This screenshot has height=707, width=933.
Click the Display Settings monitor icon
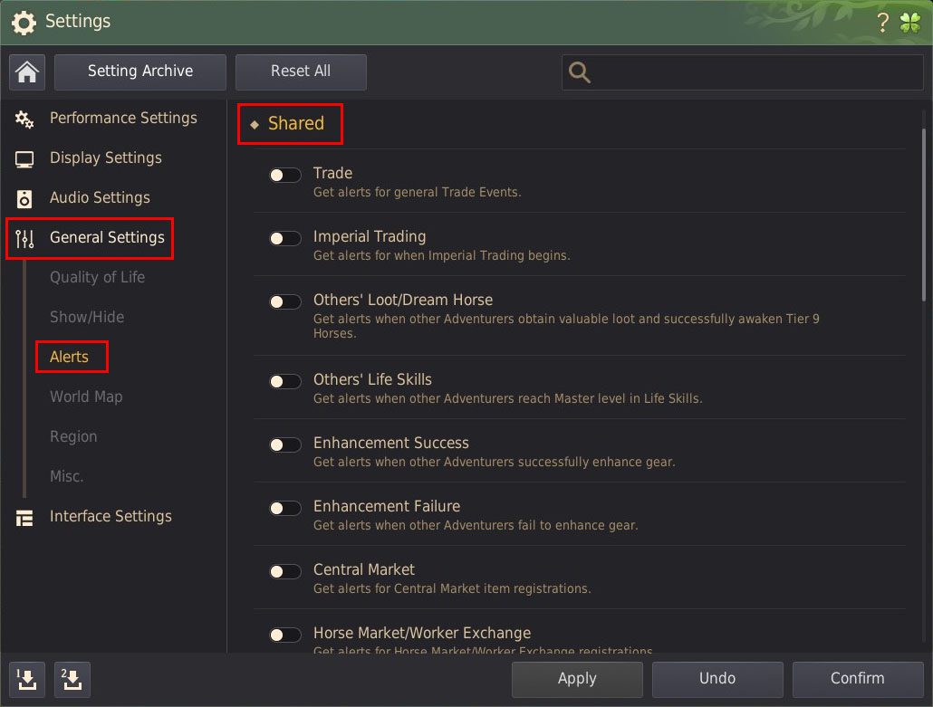point(24,158)
